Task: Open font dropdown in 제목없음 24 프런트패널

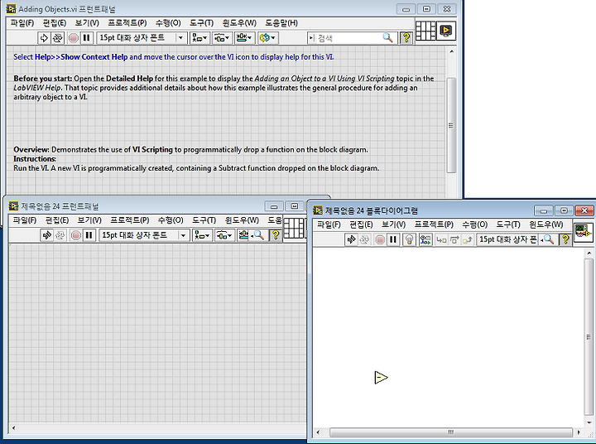Action: (144, 235)
